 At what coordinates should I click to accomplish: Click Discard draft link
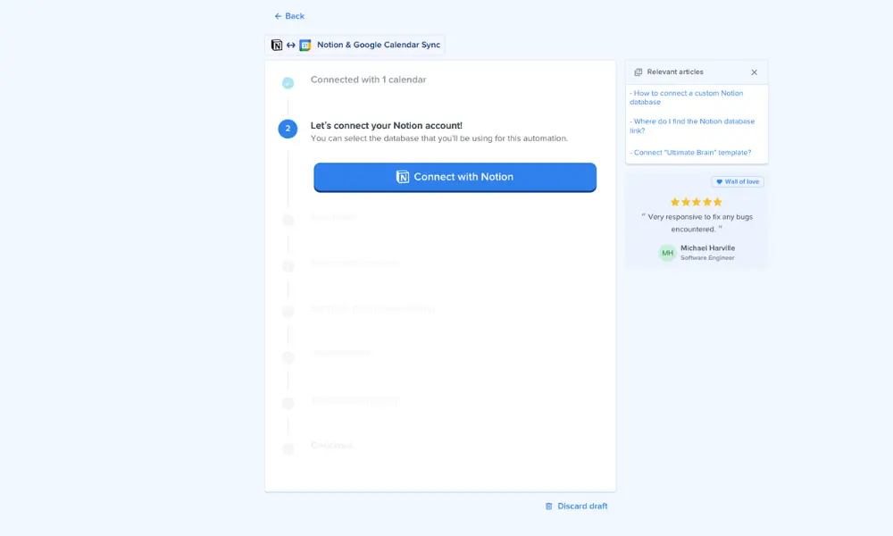point(576,507)
